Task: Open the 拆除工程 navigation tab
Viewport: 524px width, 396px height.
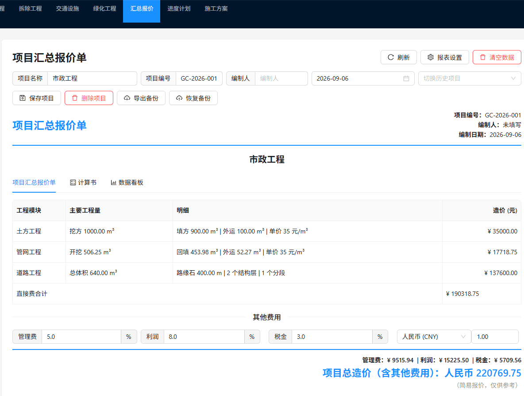Action: pos(31,9)
